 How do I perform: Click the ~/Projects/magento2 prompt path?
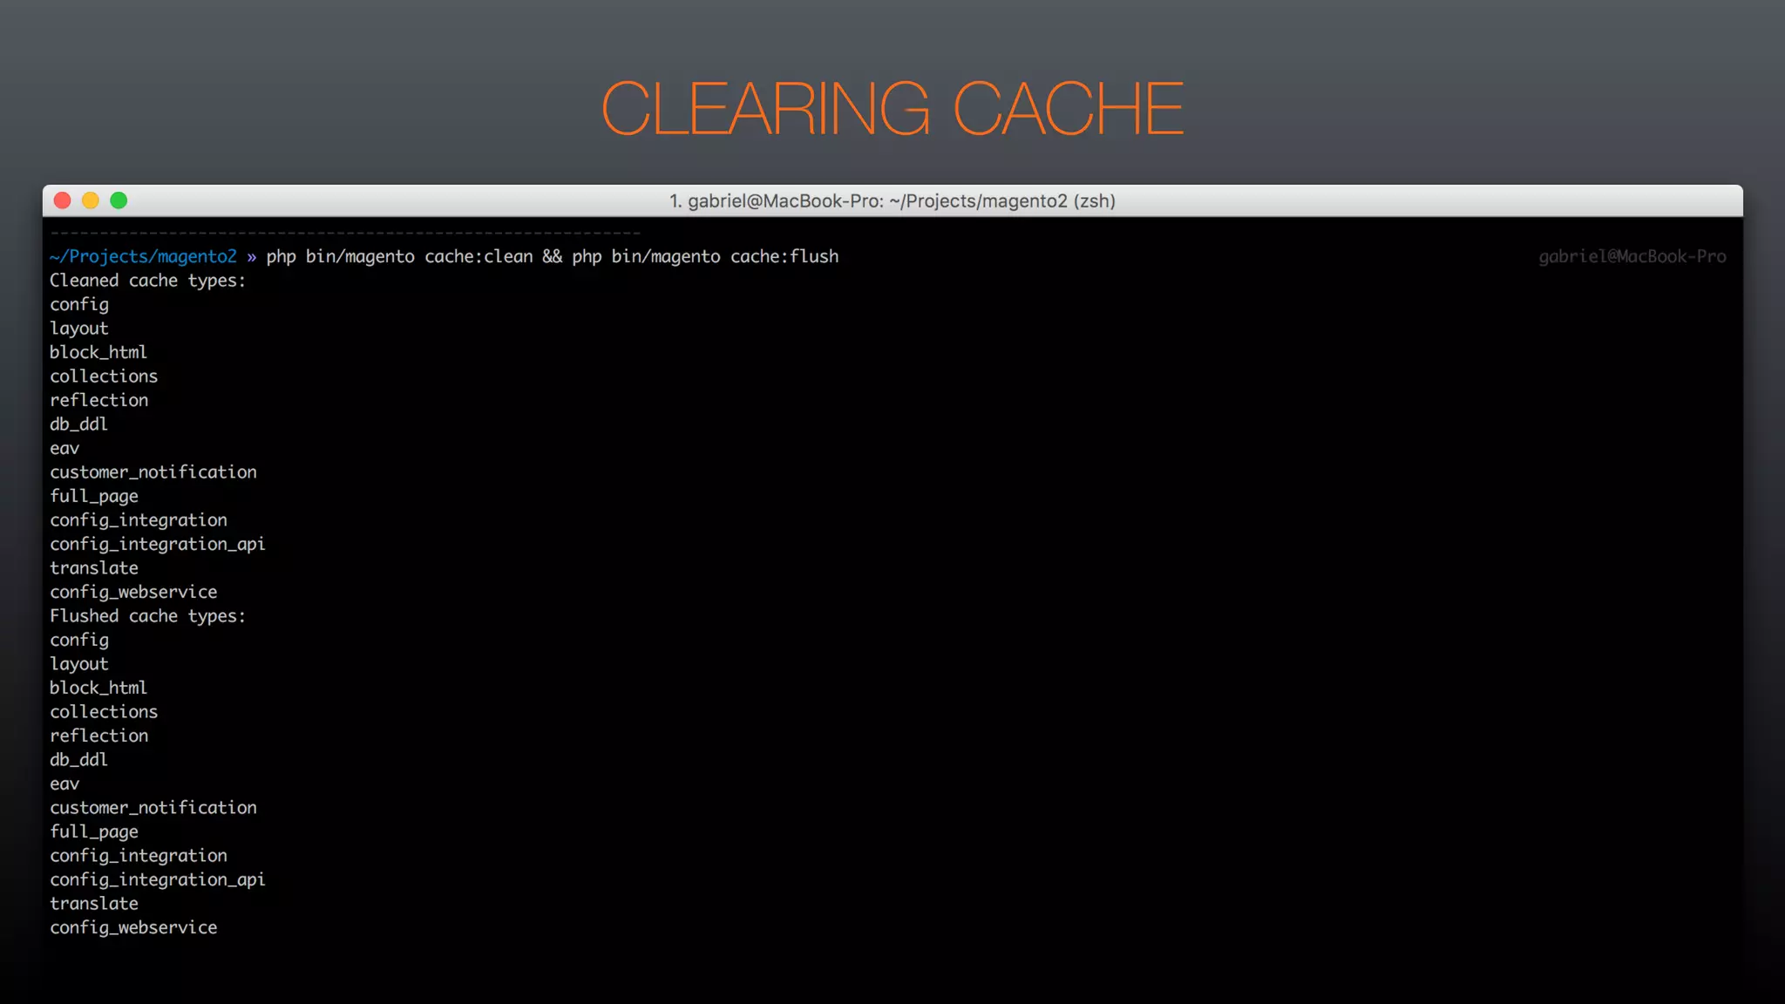point(143,256)
